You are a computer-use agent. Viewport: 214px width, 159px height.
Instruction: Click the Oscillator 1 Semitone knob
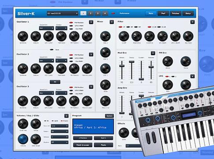(x=23, y=36)
